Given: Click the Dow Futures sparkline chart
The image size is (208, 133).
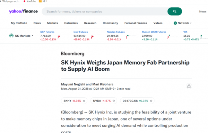Looking at the screenshot, I should click(96, 37).
